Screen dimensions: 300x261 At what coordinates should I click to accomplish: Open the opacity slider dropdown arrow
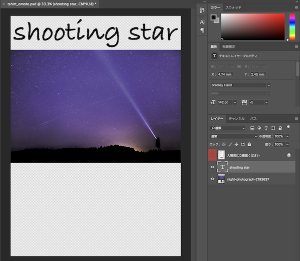(x=287, y=136)
